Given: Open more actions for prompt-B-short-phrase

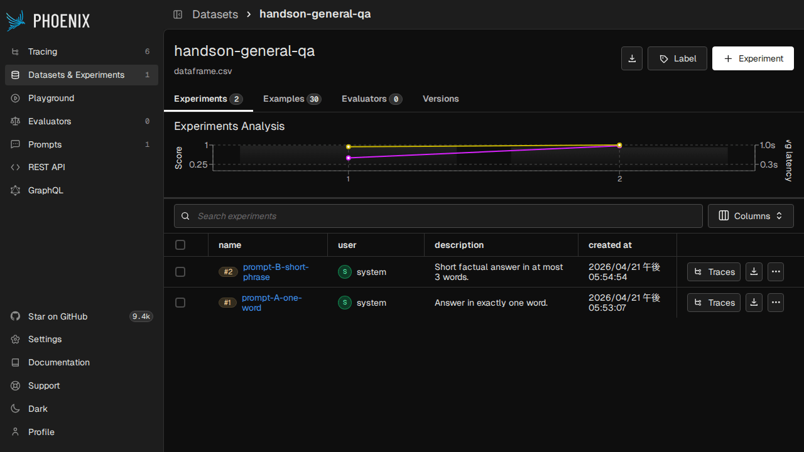Looking at the screenshot, I should coord(776,272).
